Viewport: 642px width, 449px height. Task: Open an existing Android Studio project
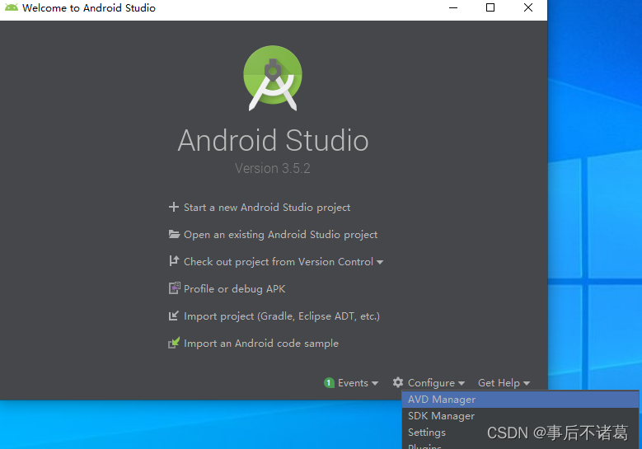[x=280, y=235]
